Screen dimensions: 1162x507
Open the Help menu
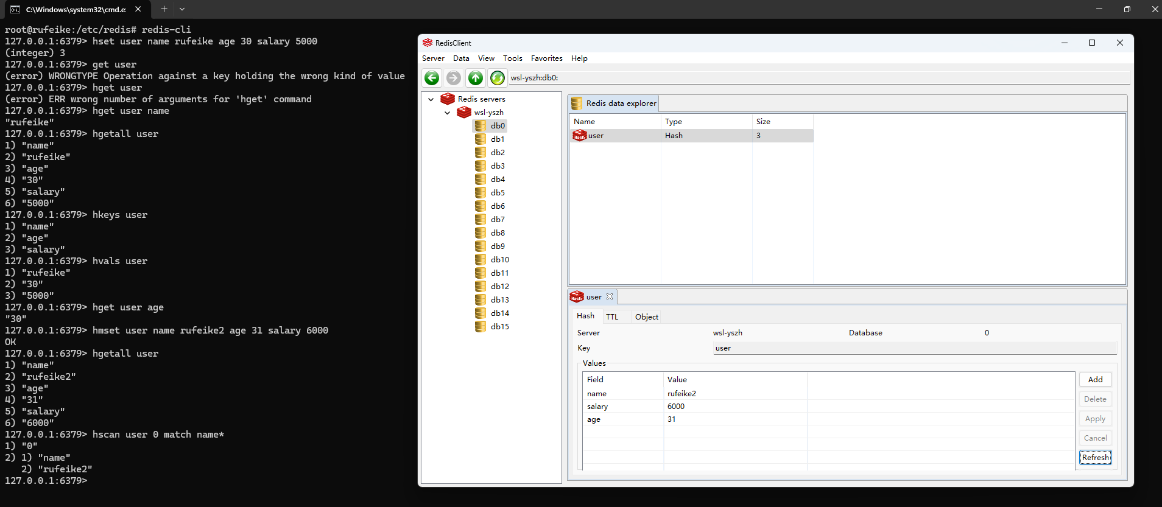579,58
